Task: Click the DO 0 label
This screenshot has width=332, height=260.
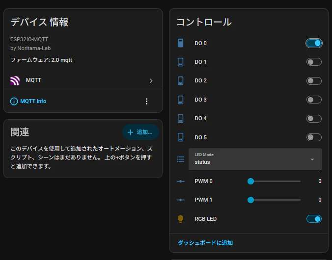Action: click(200, 43)
